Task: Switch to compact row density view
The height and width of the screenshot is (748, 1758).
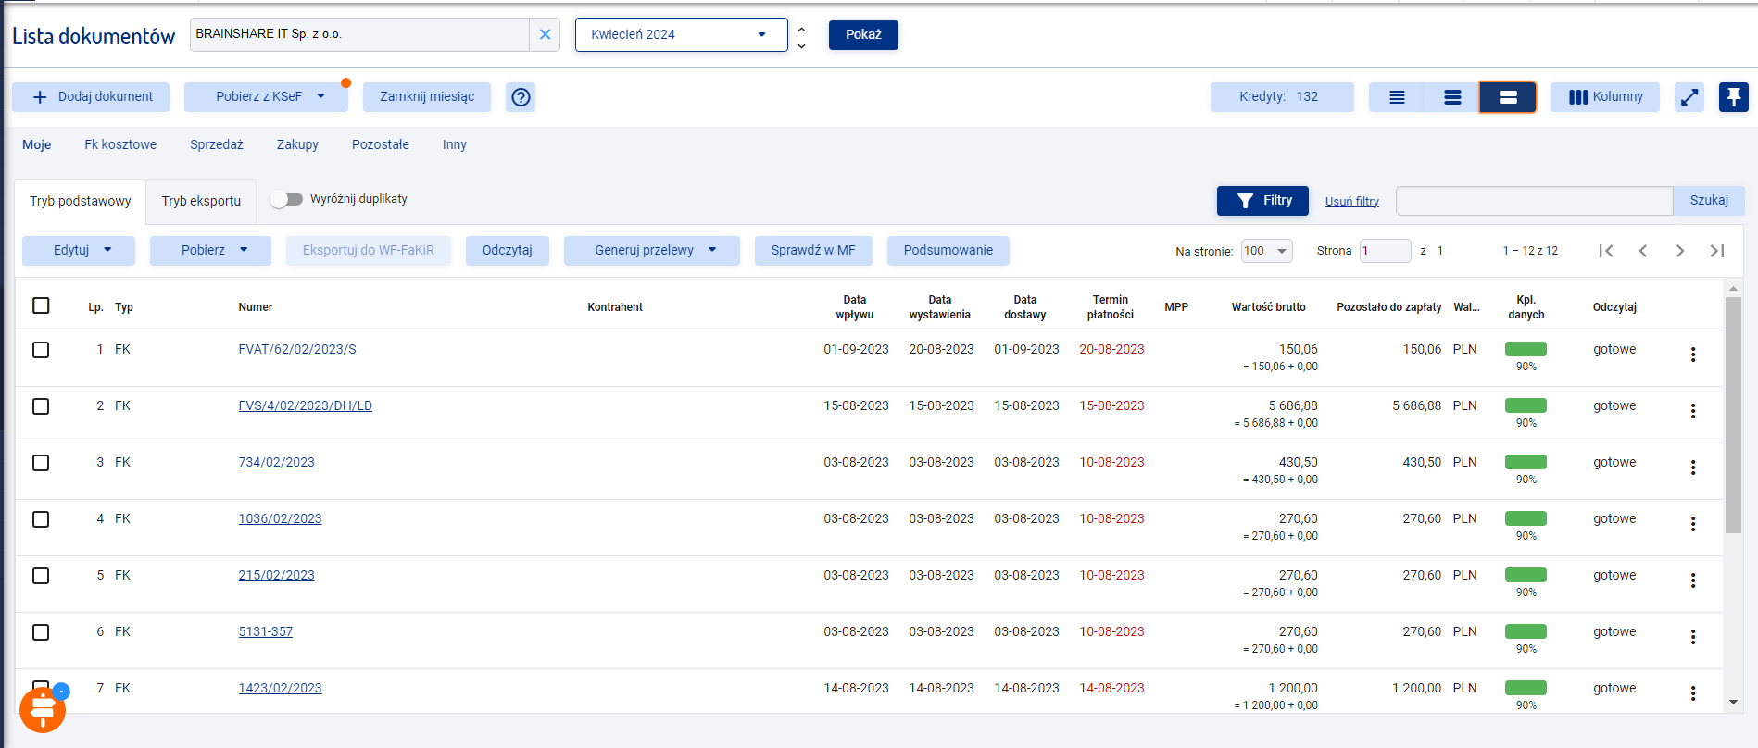Action: tap(1397, 97)
